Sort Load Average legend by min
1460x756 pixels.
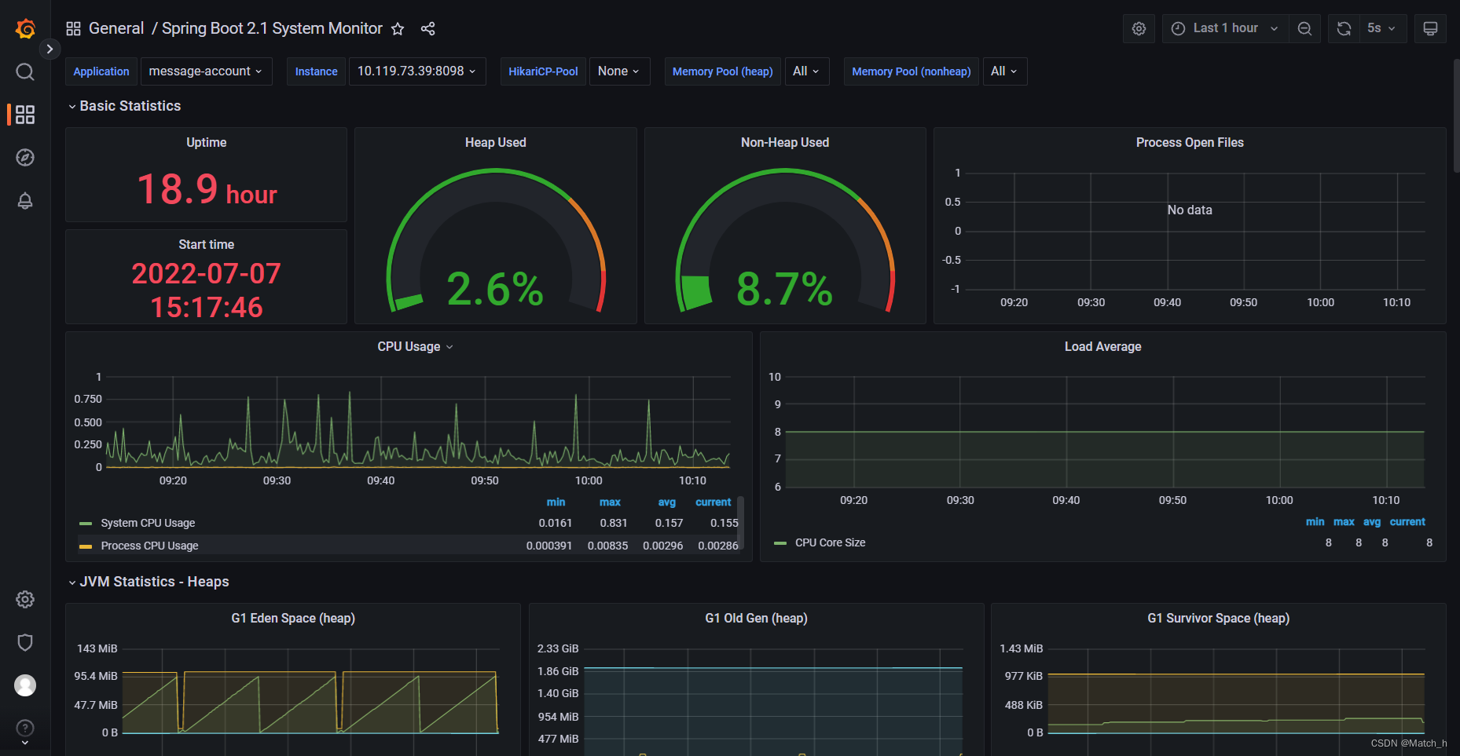click(1315, 522)
